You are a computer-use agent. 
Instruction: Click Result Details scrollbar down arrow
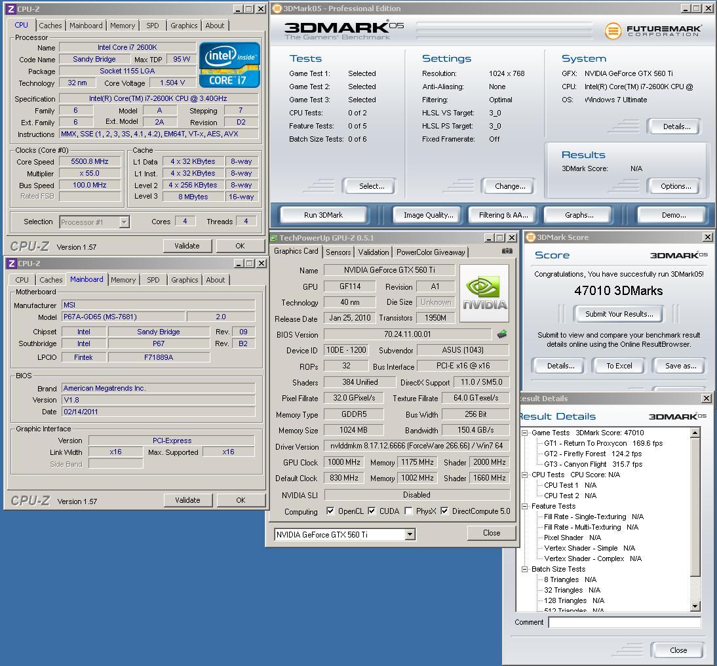[x=695, y=606]
